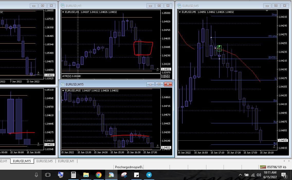This screenshot has width=292, height=180.
Task: Select the 1L level label on M5 chart
Action: (276, 79)
